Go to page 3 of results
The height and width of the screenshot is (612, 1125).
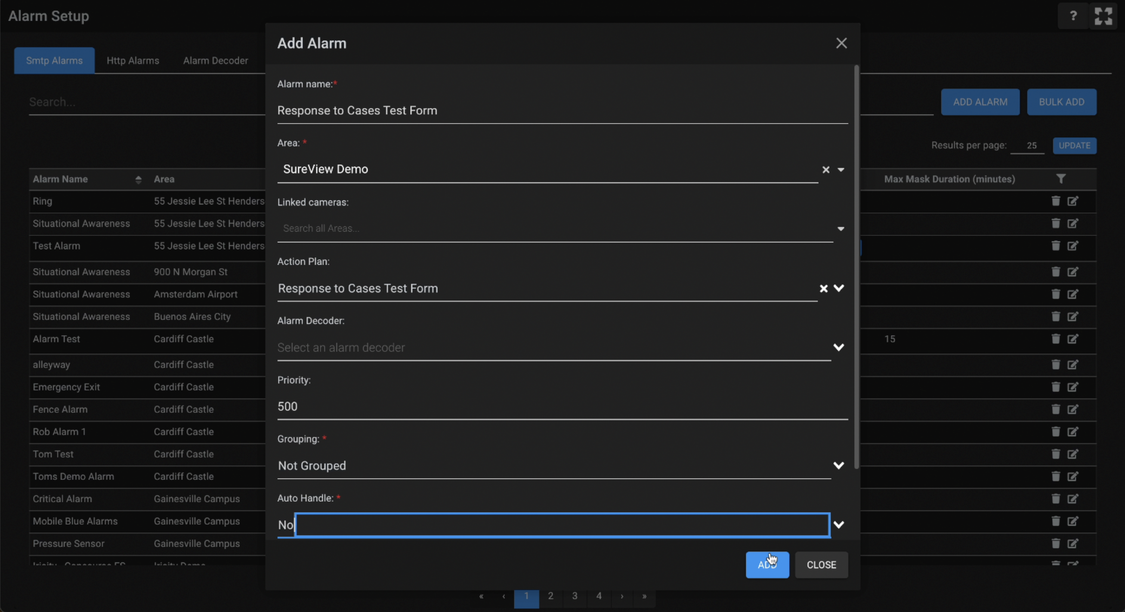(575, 596)
